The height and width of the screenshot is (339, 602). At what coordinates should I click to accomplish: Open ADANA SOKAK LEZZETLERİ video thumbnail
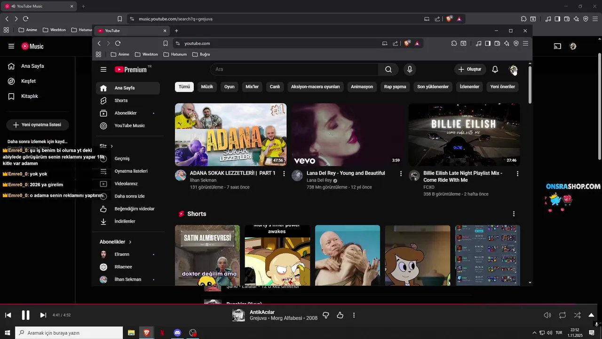(230, 135)
